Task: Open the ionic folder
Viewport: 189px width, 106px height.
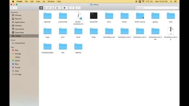Action: (63, 31)
